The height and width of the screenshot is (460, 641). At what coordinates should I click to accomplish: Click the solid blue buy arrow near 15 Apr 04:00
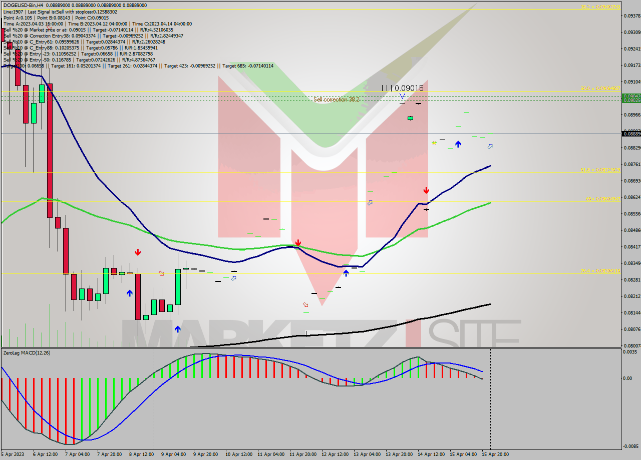(458, 144)
